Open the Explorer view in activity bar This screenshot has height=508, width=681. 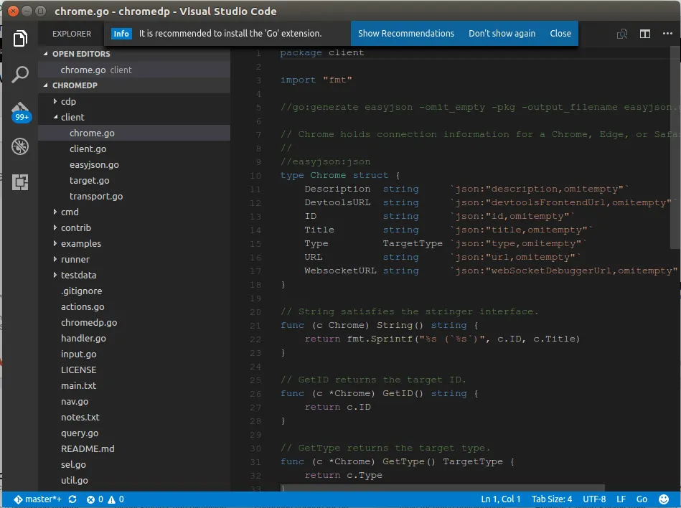(20, 38)
